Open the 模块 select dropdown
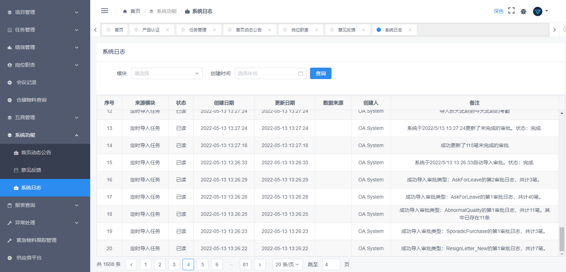 [x=167, y=73]
